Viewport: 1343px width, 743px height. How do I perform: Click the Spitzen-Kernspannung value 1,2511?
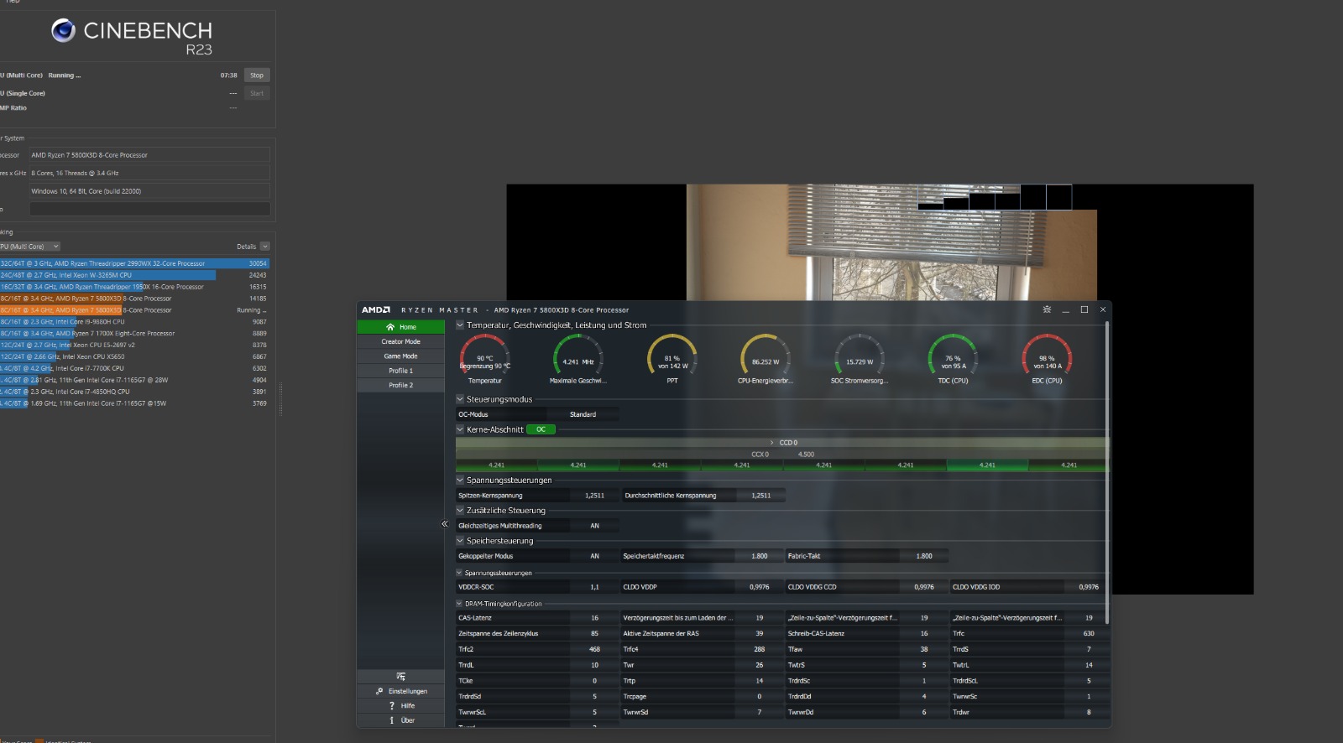tap(594, 496)
